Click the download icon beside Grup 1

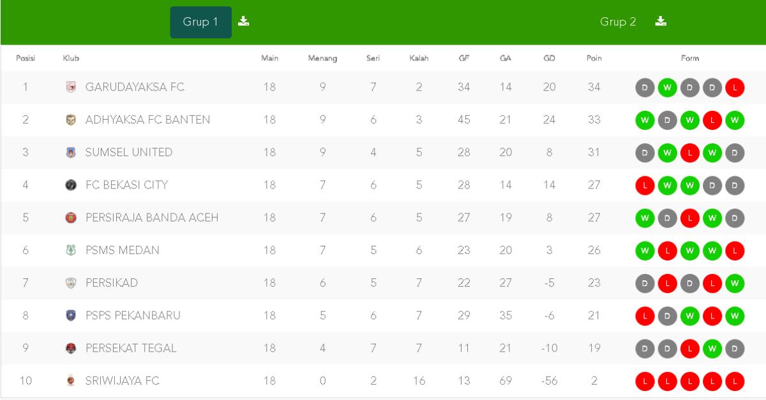click(x=243, y=20)
